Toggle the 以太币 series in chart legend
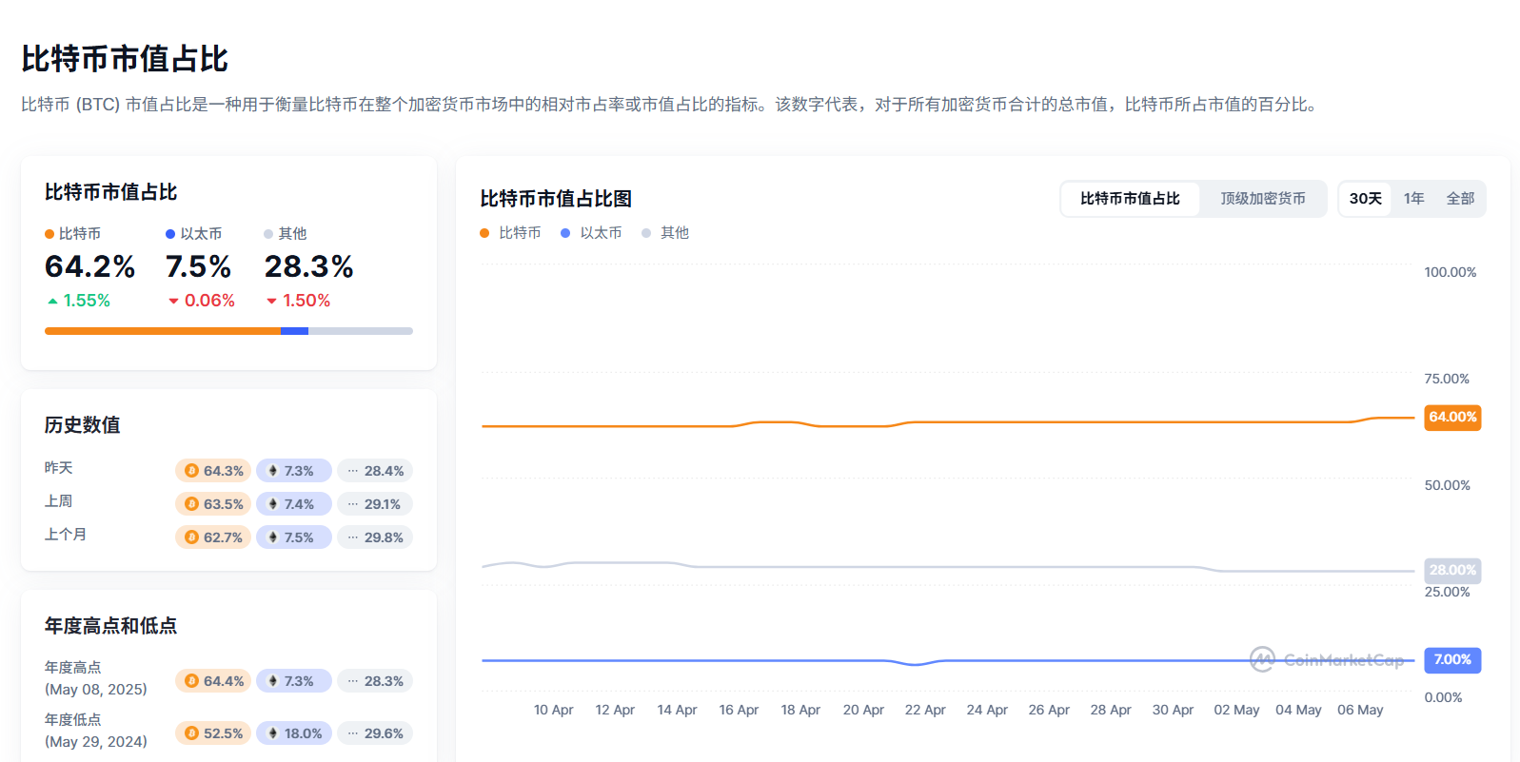1520x762 pixels. coord(592,233)
